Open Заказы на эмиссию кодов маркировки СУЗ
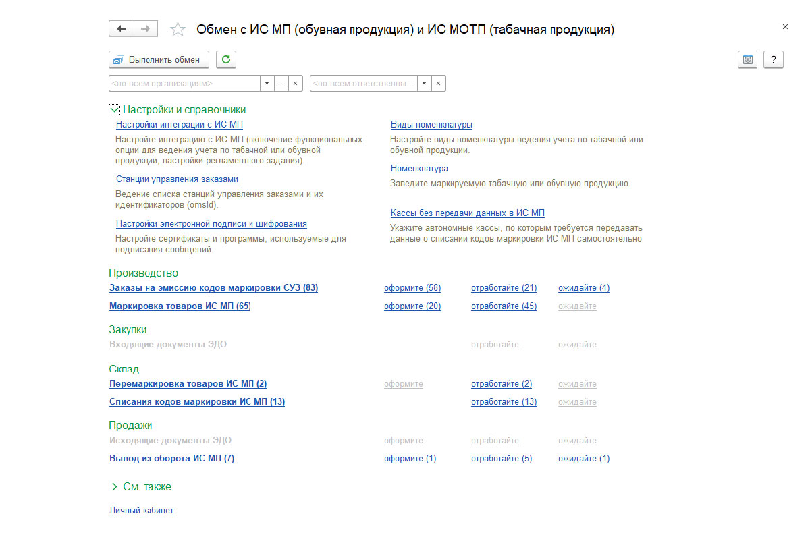 click(x=213, y=288)
